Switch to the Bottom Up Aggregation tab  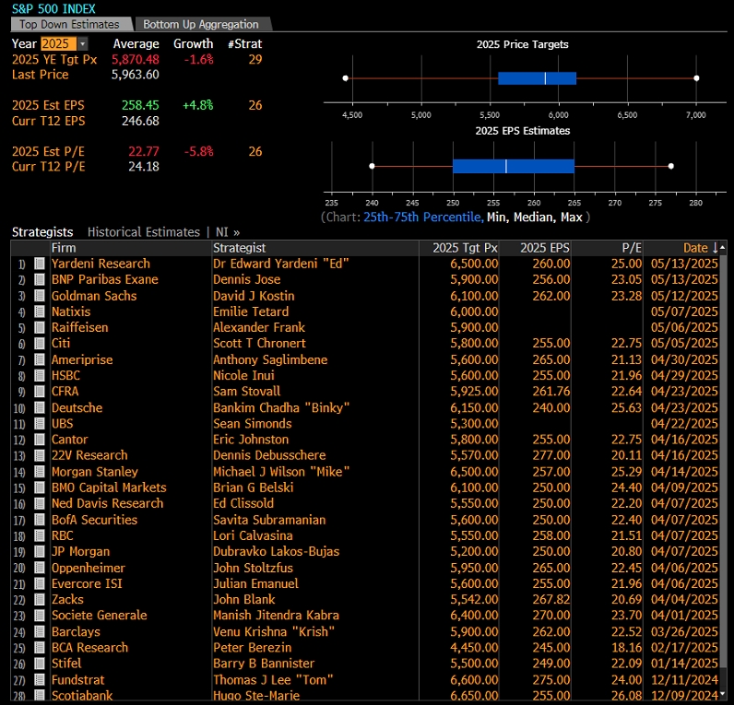click(201, 24)
